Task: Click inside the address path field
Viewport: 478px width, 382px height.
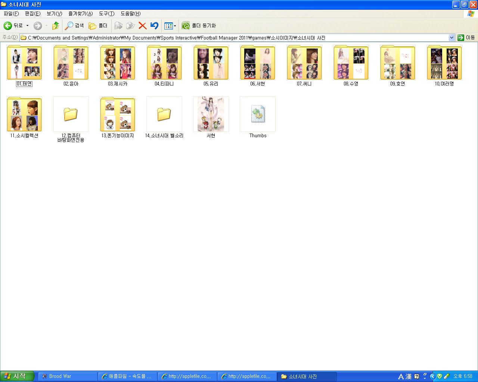Action: click(224, 38)
